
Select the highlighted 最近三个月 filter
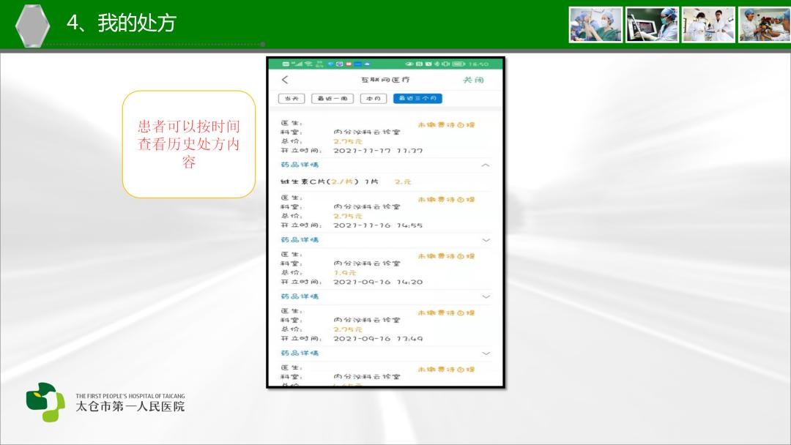[x=417, y=99]
